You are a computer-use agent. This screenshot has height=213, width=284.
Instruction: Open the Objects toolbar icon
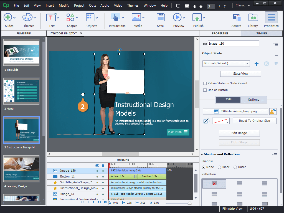pos(90,17)
